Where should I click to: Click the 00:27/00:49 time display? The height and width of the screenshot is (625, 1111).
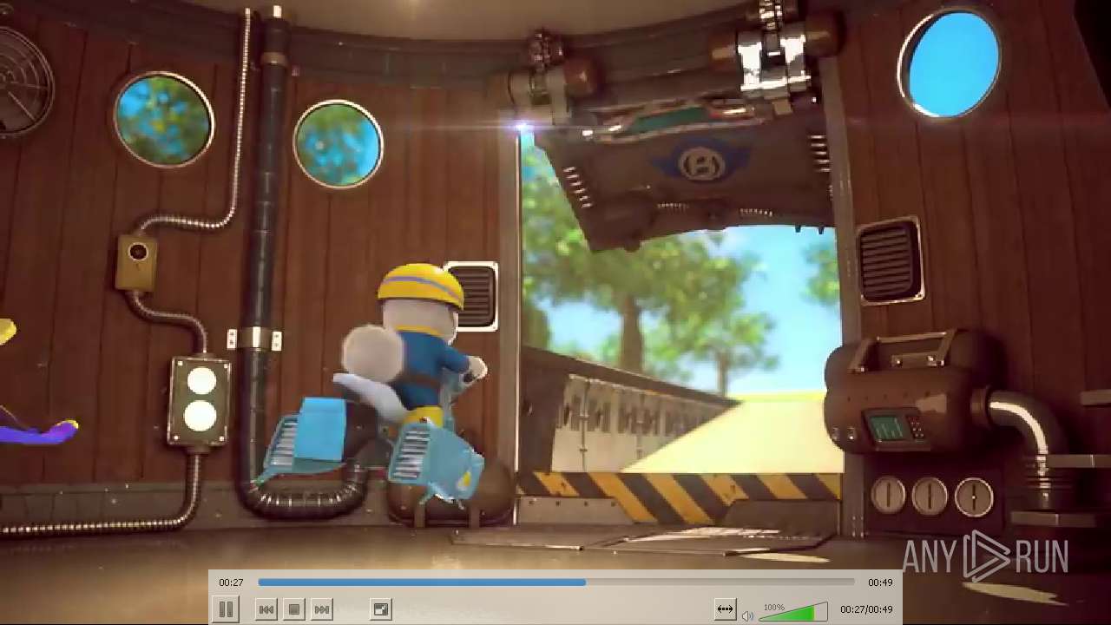point(866,610)
